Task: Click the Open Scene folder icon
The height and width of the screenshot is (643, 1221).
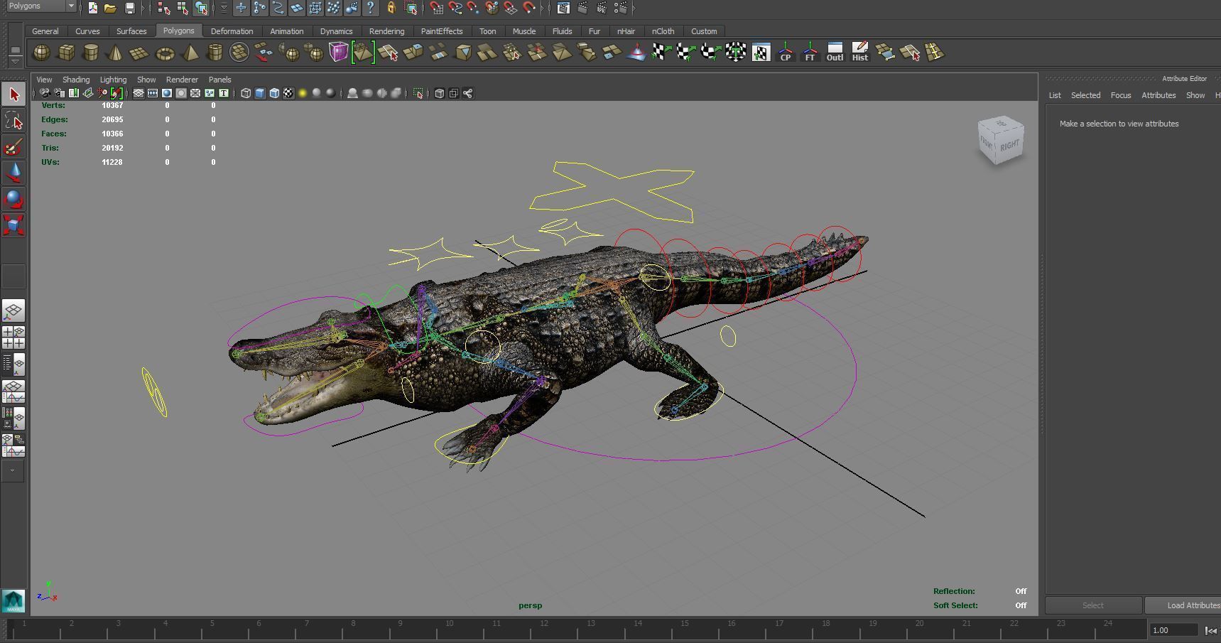Action: 110,9
